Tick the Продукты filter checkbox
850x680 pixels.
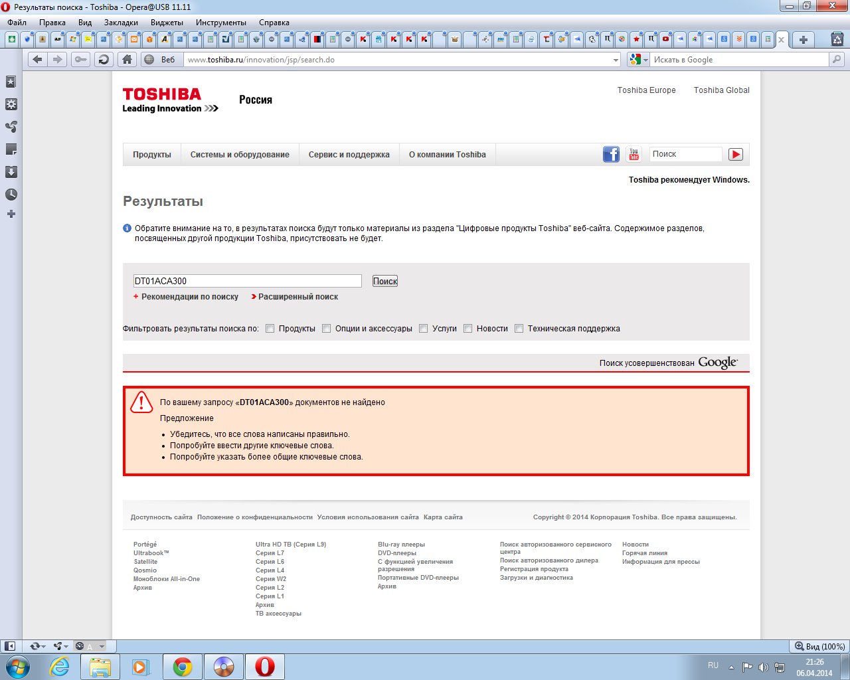coord(270,329)
